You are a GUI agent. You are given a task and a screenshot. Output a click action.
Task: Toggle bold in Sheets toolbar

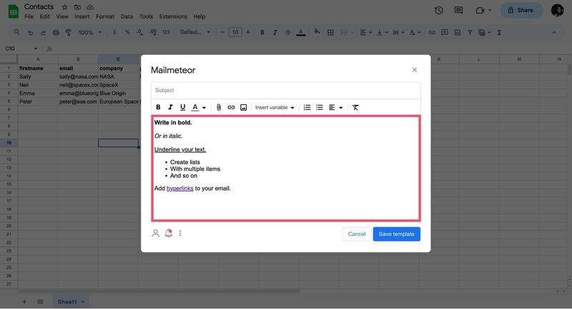(x=262, y=32)
